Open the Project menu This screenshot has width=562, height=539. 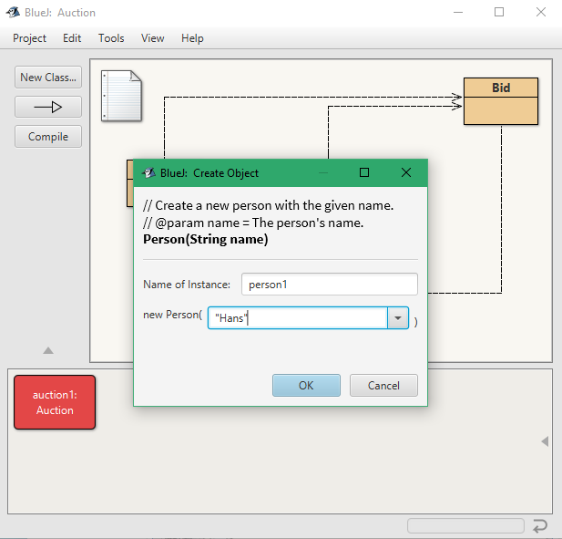click(29, 38)
